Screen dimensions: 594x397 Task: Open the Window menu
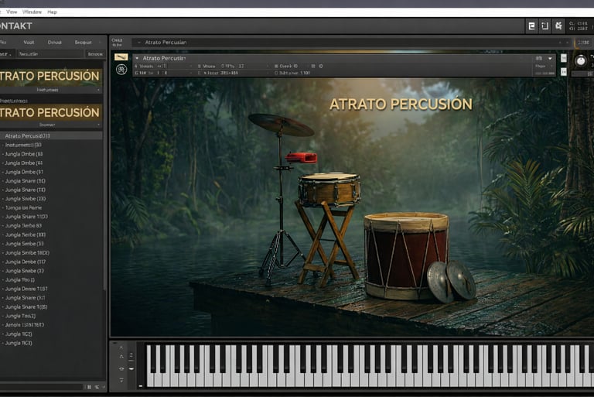coord(32,12)
